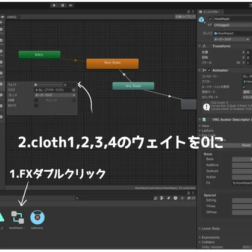Click the Step frame button
The image size is (252, 252).
click(71, 5)
